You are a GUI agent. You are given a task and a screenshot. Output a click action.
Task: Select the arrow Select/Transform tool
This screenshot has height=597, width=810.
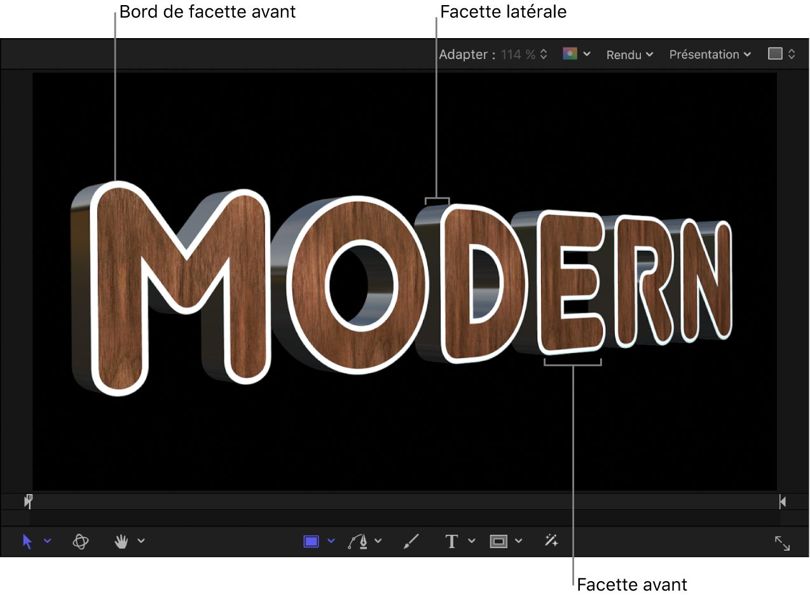pyautogui.click(x=27, y=542)
